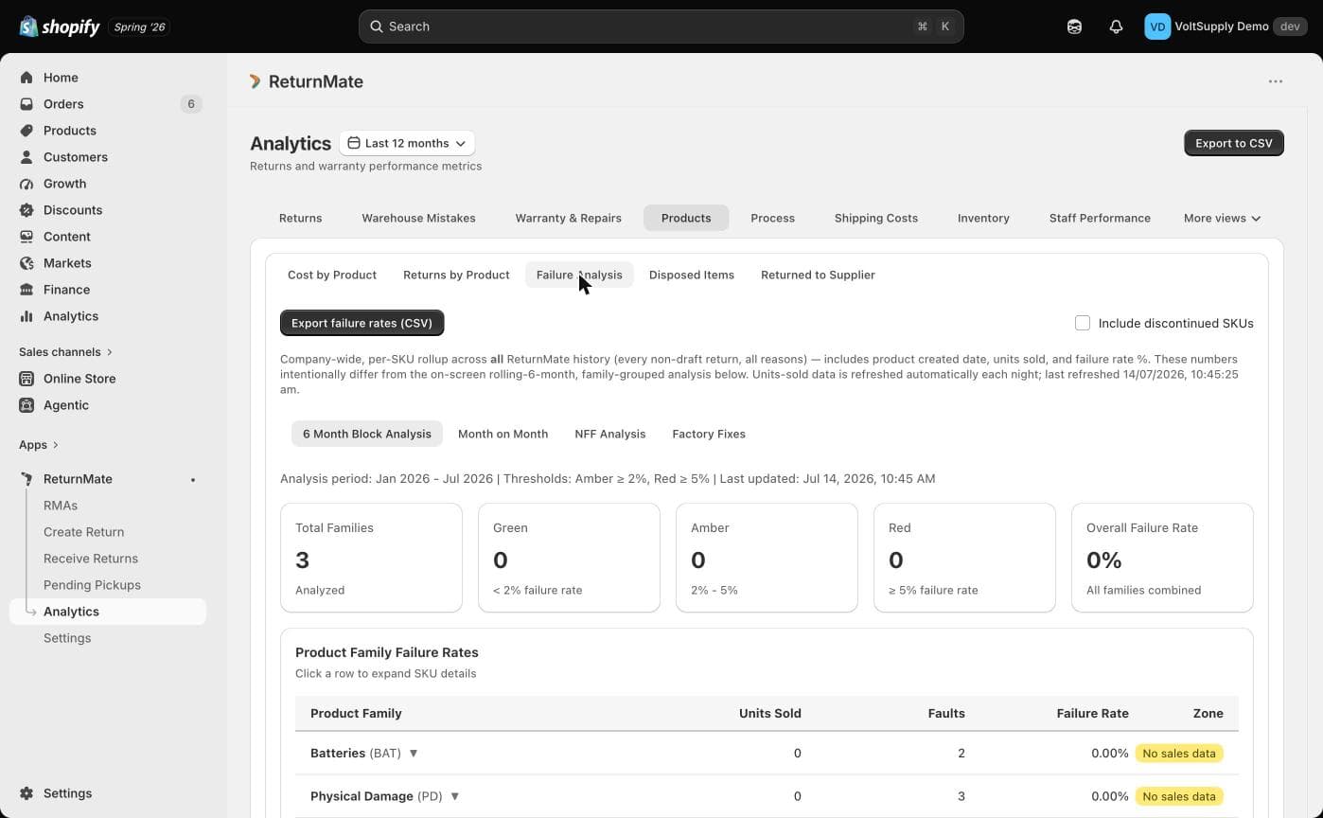Click the Search input field
The image size is (1323, 818).
[661, 27]
